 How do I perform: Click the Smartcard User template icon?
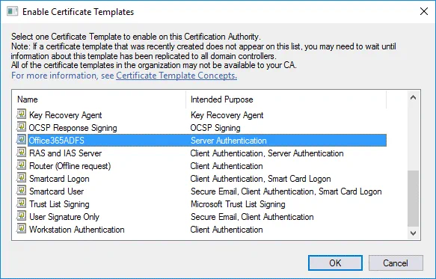(x=21, y=191)
